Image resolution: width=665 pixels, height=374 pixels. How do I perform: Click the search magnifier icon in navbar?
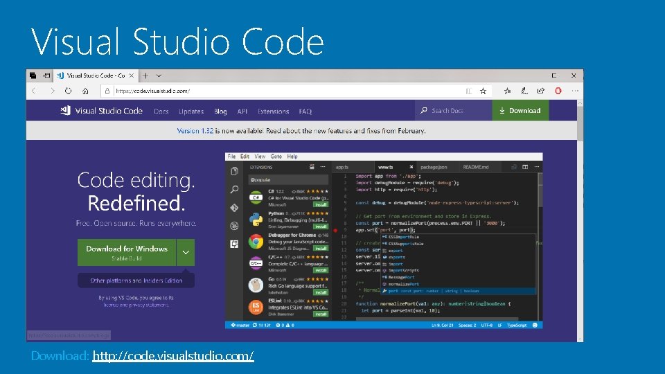(424, 110)
